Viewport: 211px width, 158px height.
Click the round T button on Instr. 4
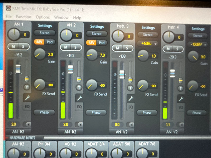click(180, 88)
